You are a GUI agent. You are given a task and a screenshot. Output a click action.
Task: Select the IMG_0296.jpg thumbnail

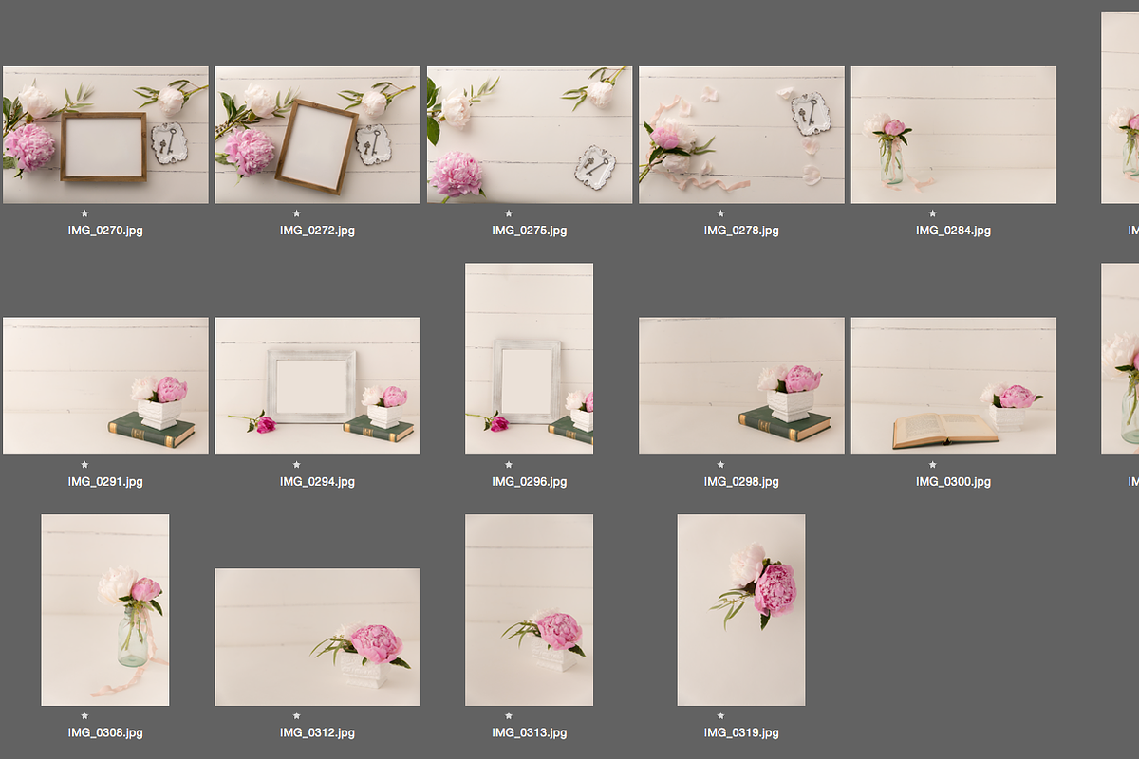coord(530,359)
